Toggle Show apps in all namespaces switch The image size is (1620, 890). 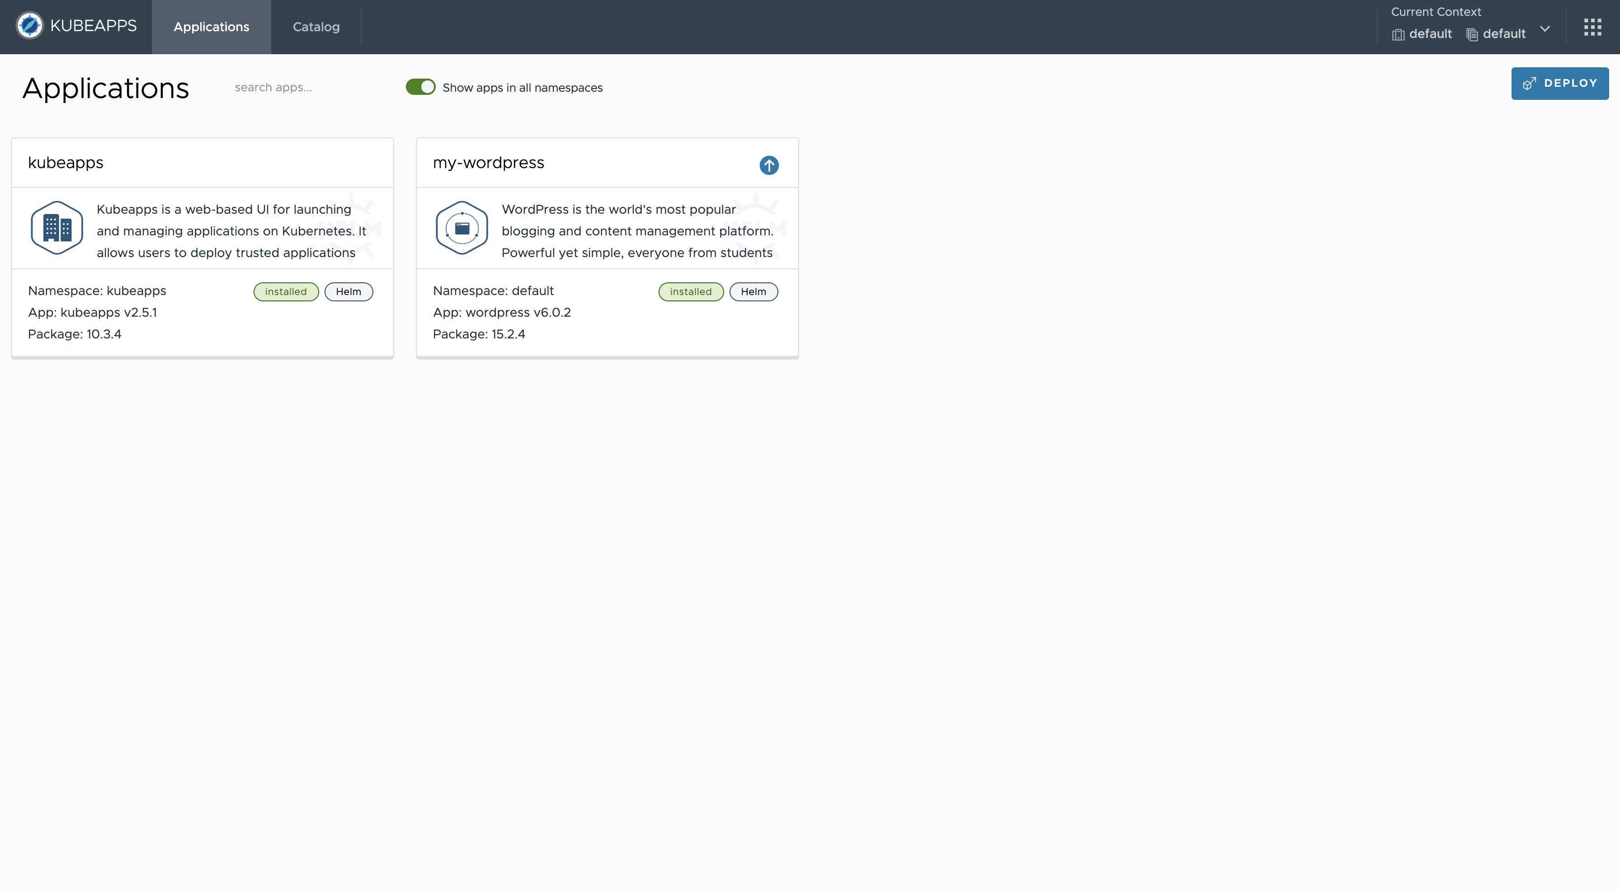click(420, 87)
